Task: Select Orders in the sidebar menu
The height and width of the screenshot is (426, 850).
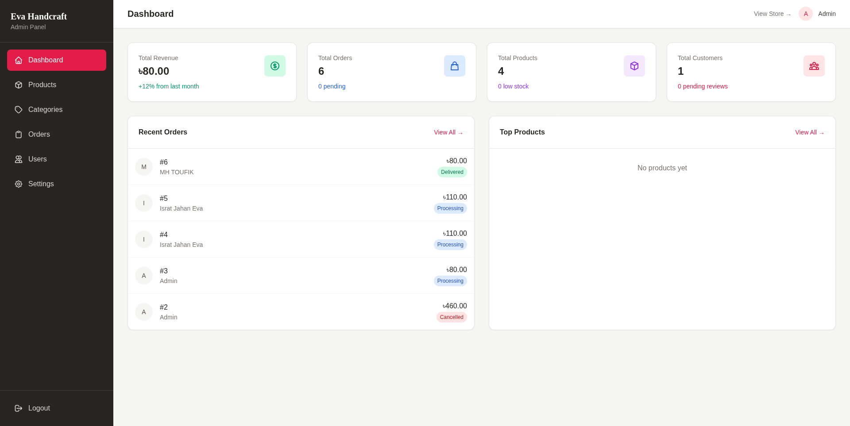Action: tap(39, 134)
